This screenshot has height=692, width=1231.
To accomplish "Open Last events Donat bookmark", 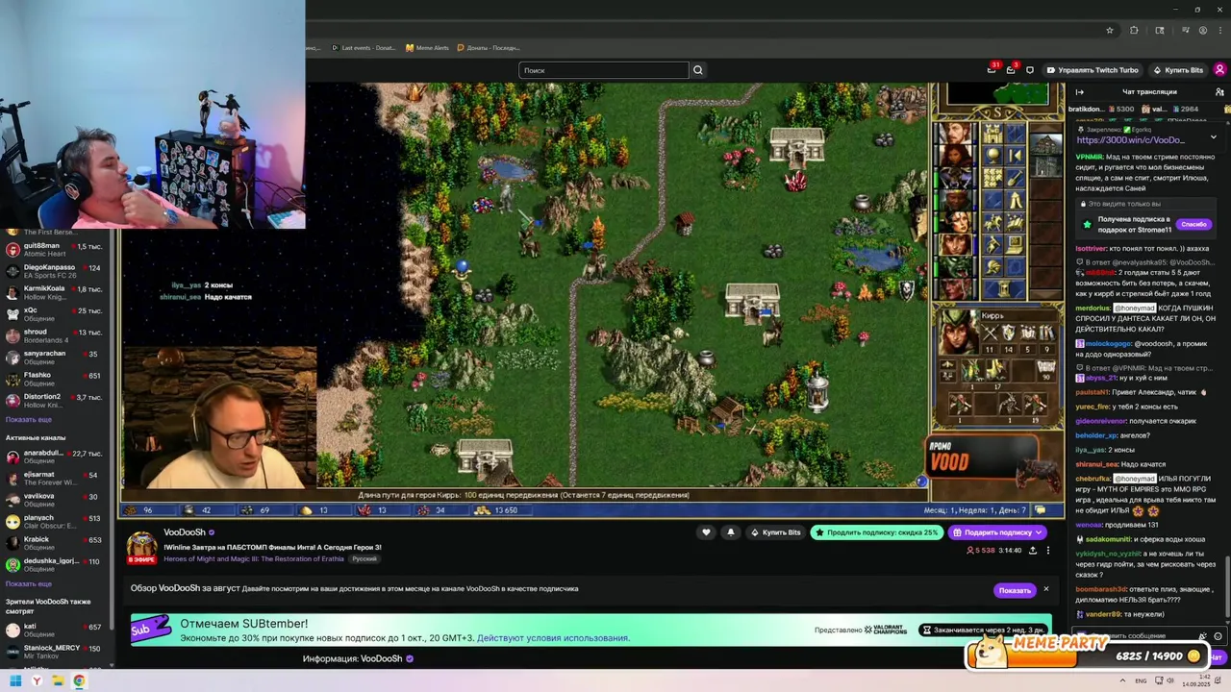I will pos(364,48).
